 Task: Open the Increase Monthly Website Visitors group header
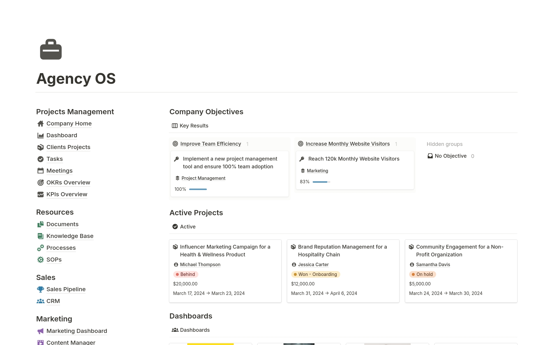(x=347, y=144)
